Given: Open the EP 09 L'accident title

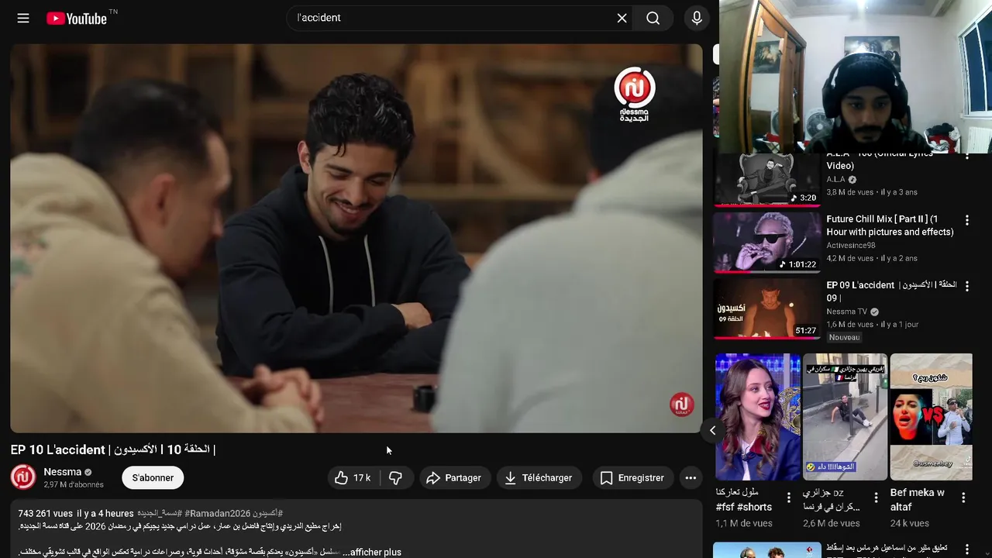Looking at the screenshot, I should pyautogui.click(x=891, y=291).
